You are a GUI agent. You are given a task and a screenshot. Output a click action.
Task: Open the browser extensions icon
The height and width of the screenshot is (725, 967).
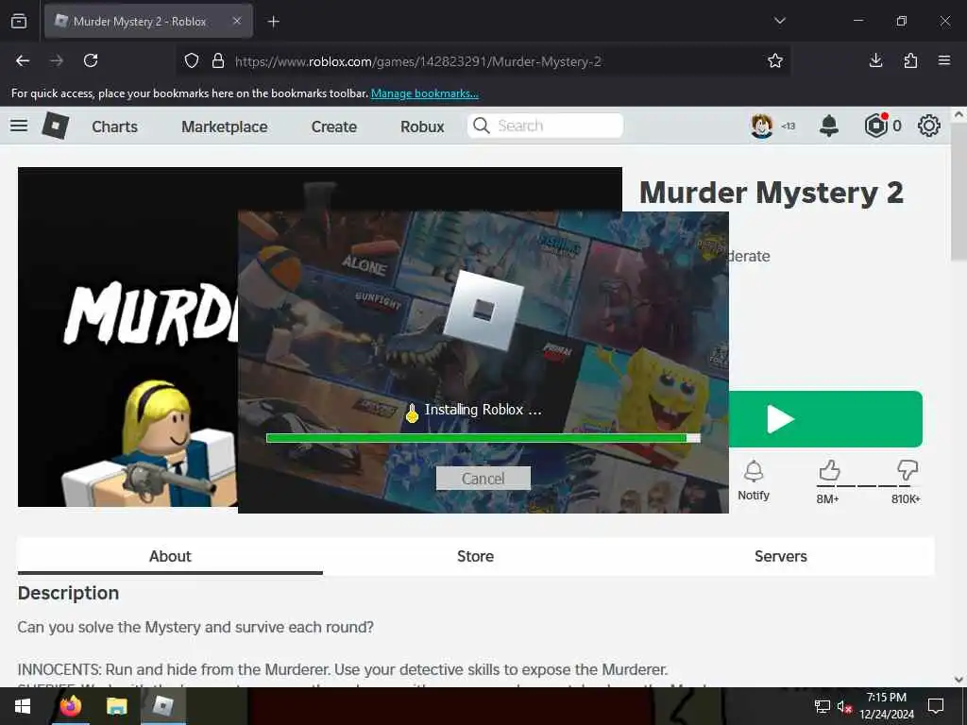tap(910, 60)
